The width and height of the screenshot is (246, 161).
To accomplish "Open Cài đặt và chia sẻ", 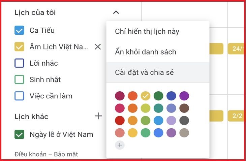I will (x=144, y=72).
